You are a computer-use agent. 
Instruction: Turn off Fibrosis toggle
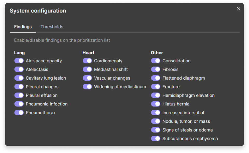click(156, 69)
